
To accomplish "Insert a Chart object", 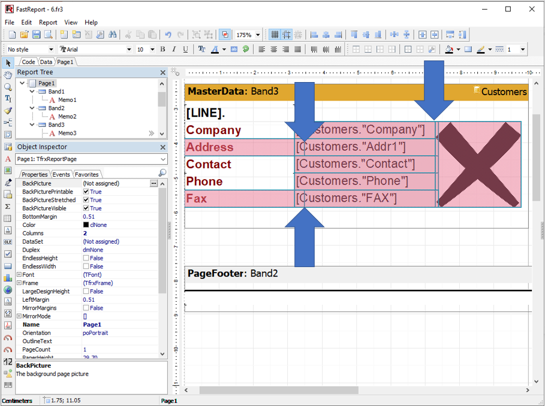I will click(8, 278).
